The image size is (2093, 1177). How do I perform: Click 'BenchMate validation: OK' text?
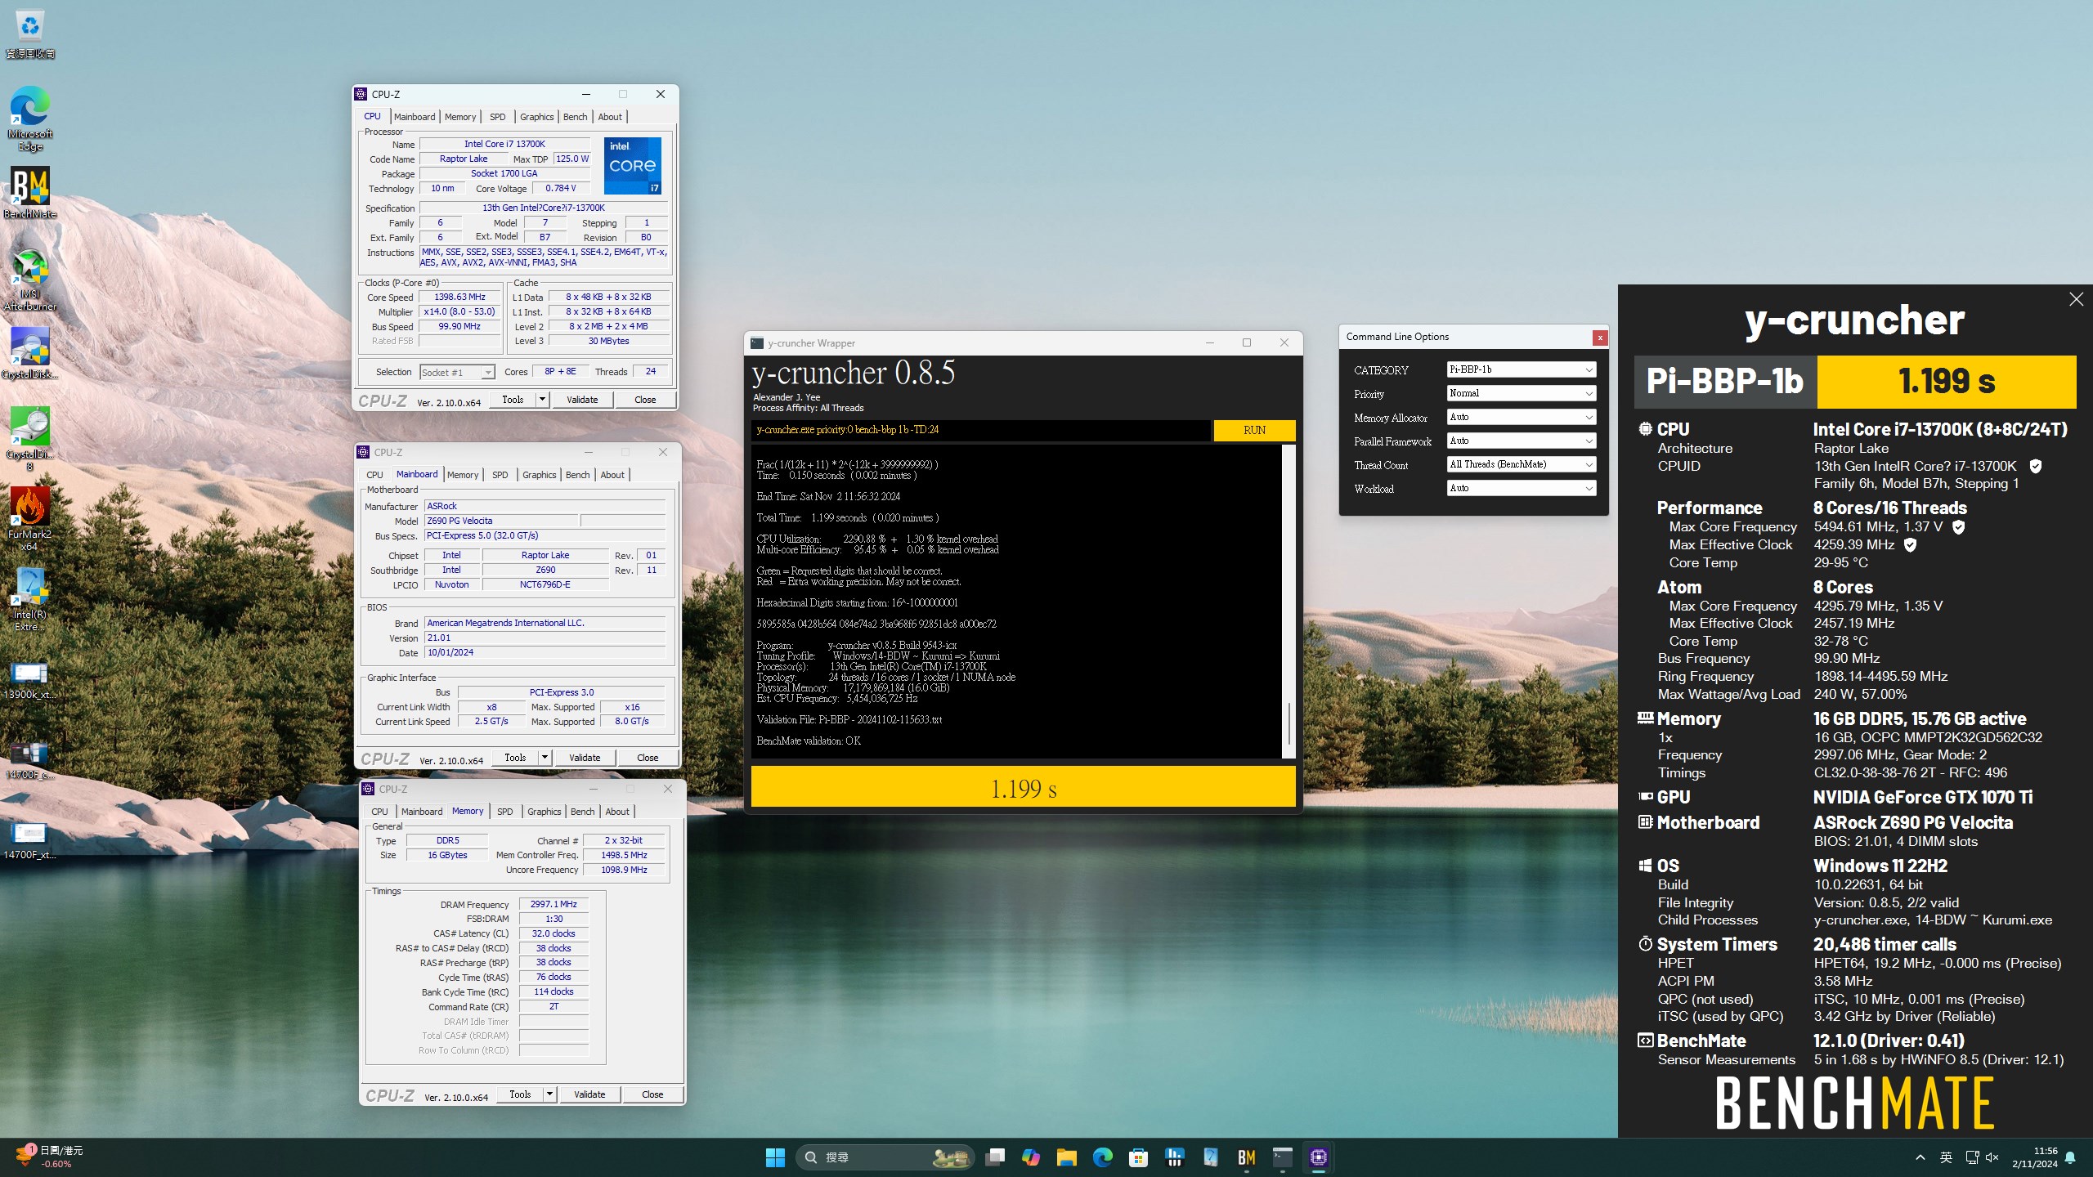pos(809,741)
